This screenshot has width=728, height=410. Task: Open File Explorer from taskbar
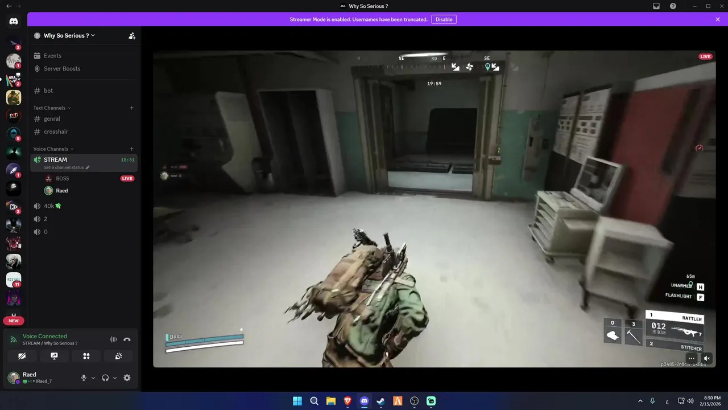[x=330, y=401]
